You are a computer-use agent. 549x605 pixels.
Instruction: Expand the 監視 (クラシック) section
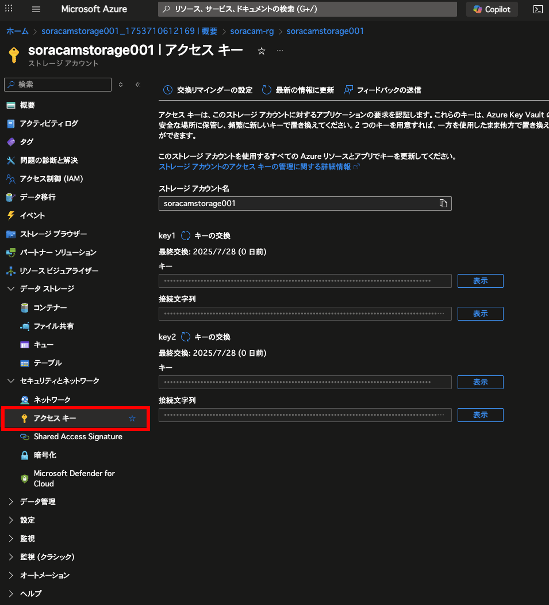(11, 557)
